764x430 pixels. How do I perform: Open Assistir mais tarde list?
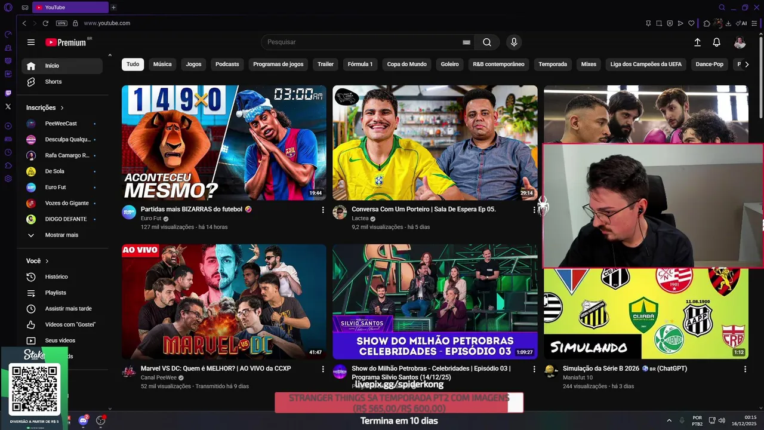pos(62,309)
